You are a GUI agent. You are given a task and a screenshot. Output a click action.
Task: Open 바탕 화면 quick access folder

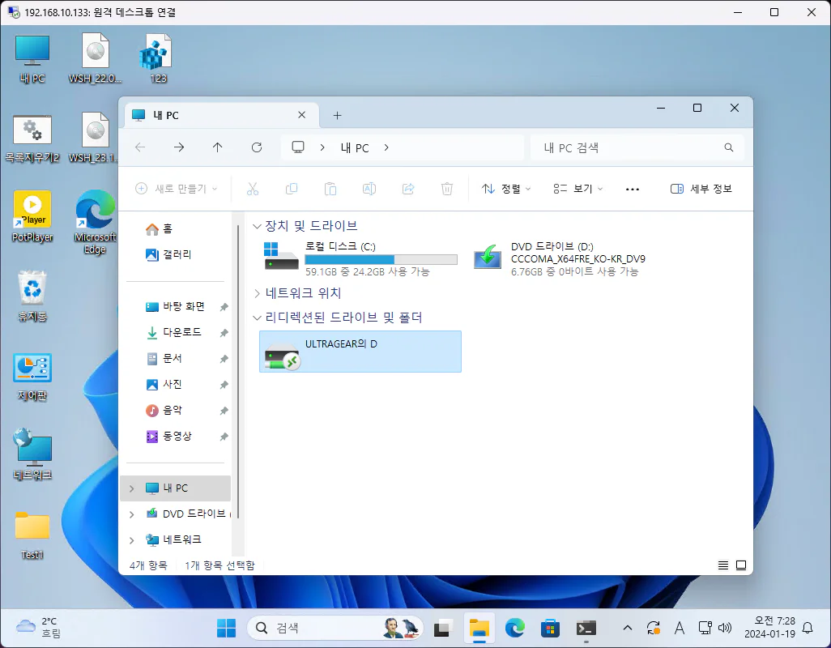tap(176, 307)
